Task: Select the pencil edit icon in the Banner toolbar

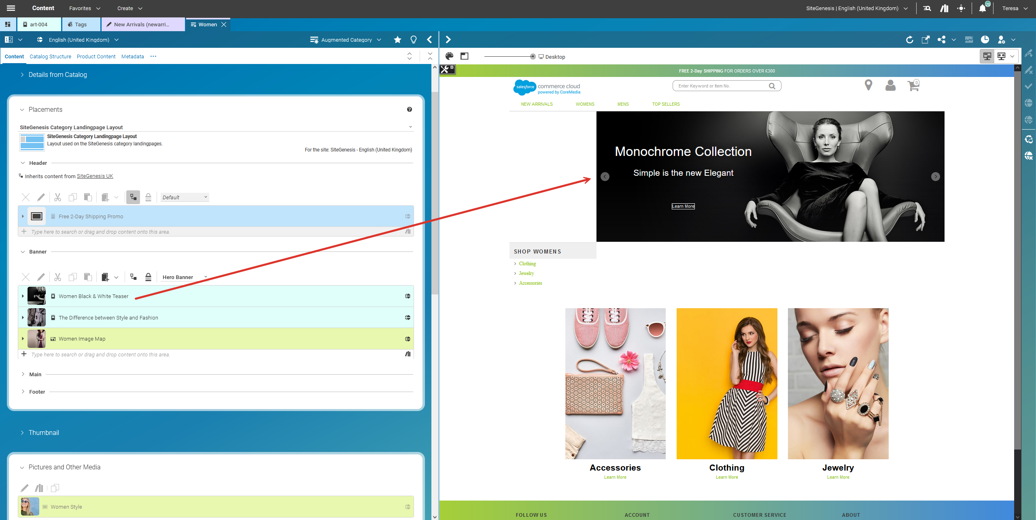Action: (41, 277)
